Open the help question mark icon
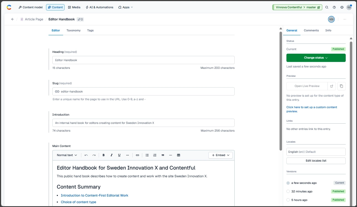The image size is (357, 207). (334, 7)
